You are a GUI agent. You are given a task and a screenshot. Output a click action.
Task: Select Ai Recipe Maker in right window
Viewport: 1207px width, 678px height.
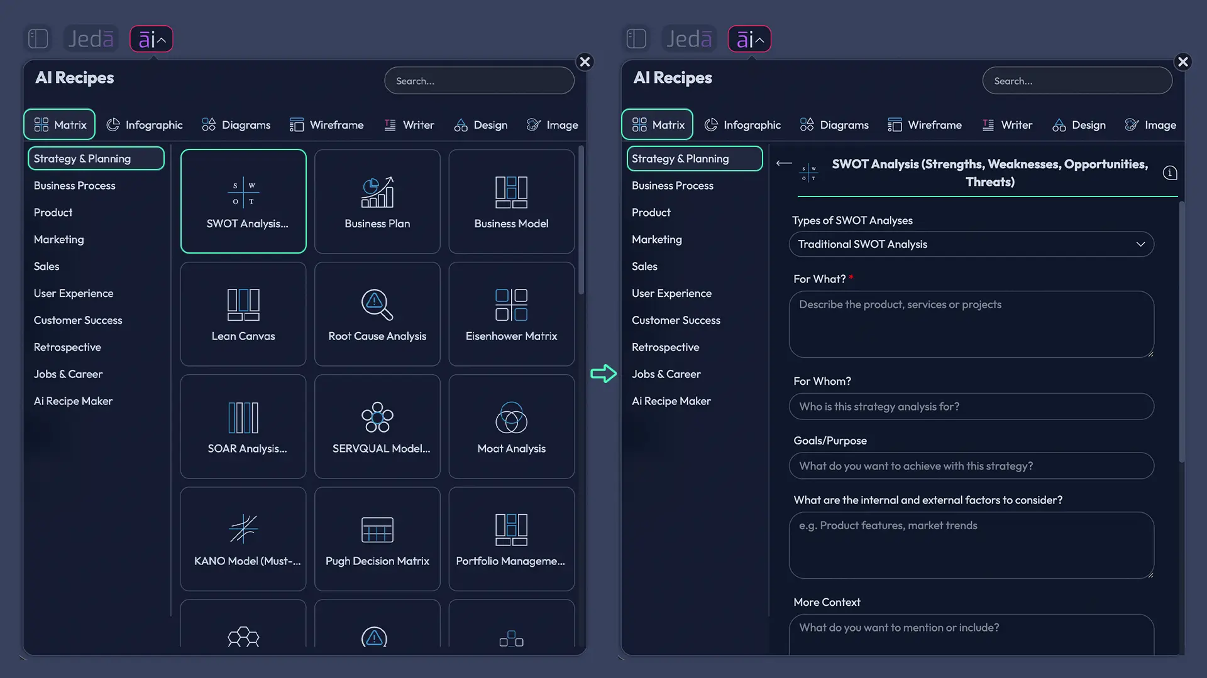pyautogui.click(x=671, y=401)
